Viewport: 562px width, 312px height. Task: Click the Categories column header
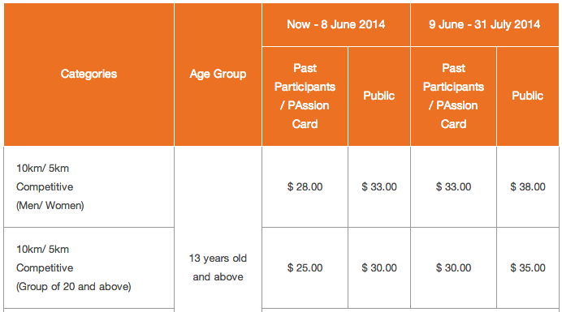tap(89, 74)
